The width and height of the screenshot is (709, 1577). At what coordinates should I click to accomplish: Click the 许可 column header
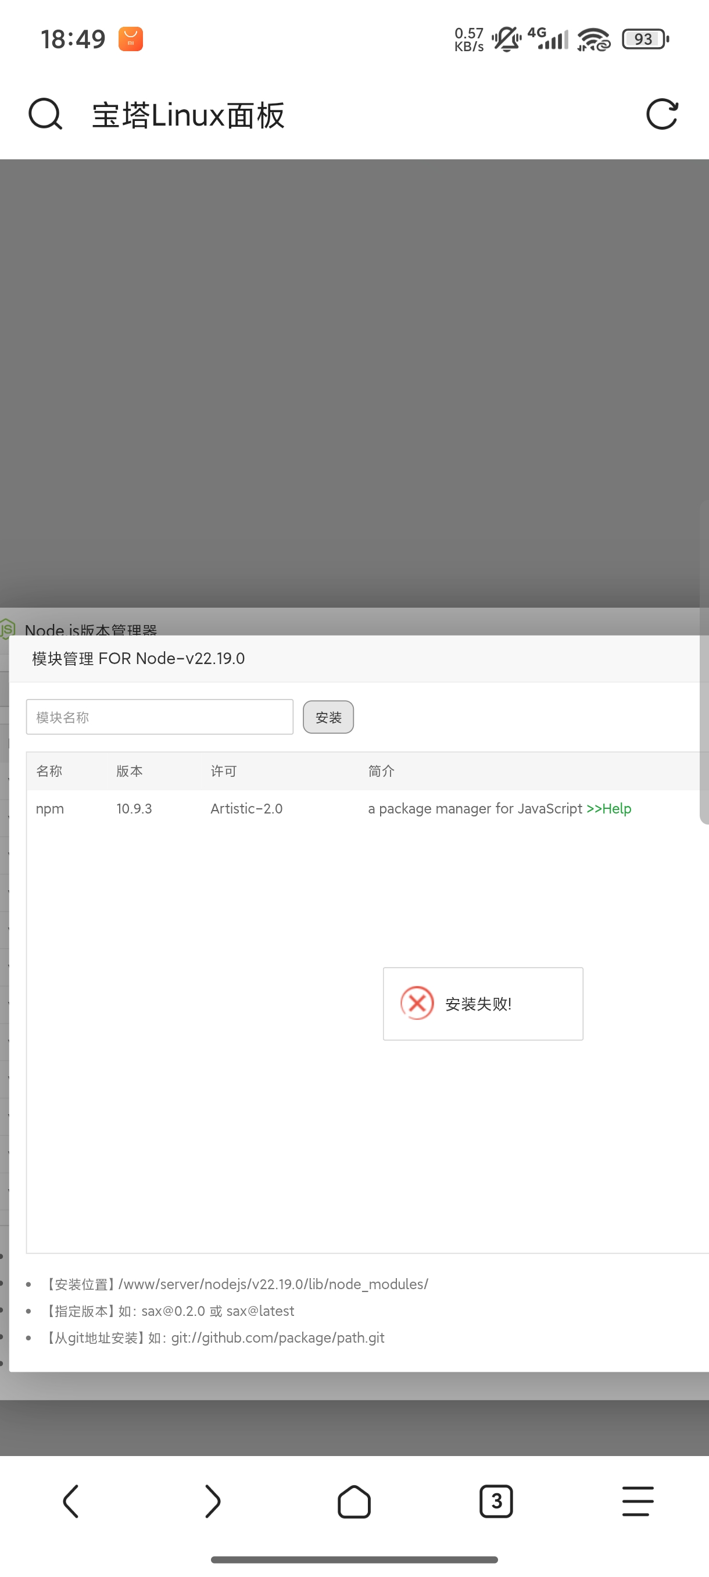pos(224,770)
